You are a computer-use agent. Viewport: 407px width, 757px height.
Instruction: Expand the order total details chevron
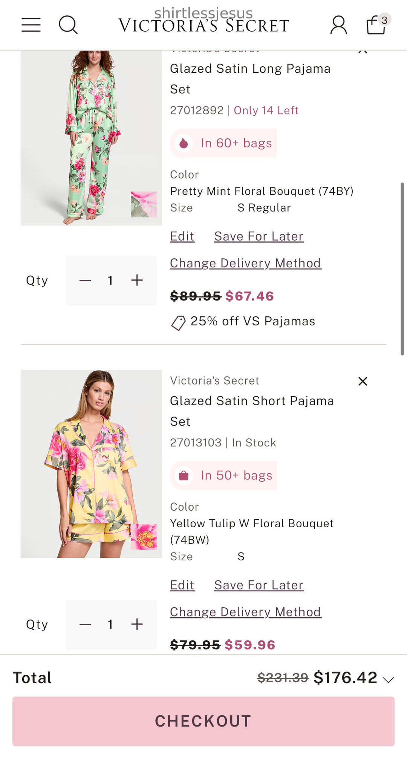point(388,679)
